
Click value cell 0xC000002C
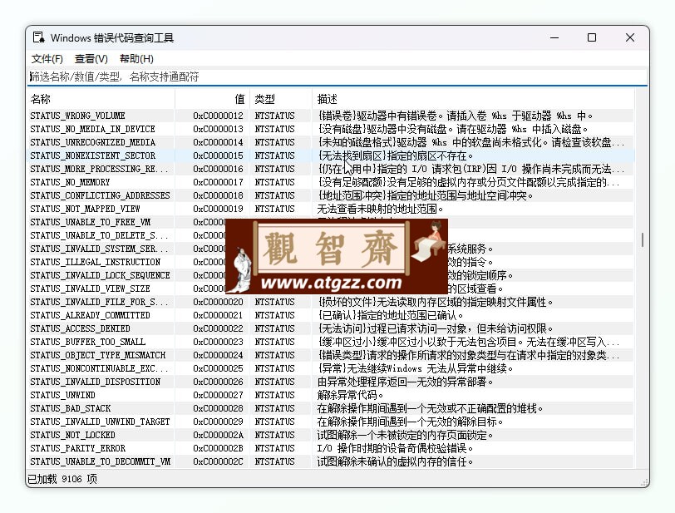(218, 461)
